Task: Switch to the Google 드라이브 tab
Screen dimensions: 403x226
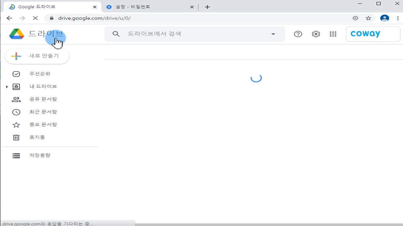Action: point(52,7)
